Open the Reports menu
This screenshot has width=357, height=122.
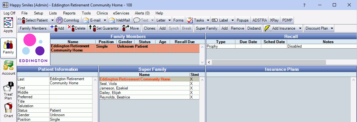(69, 13)
